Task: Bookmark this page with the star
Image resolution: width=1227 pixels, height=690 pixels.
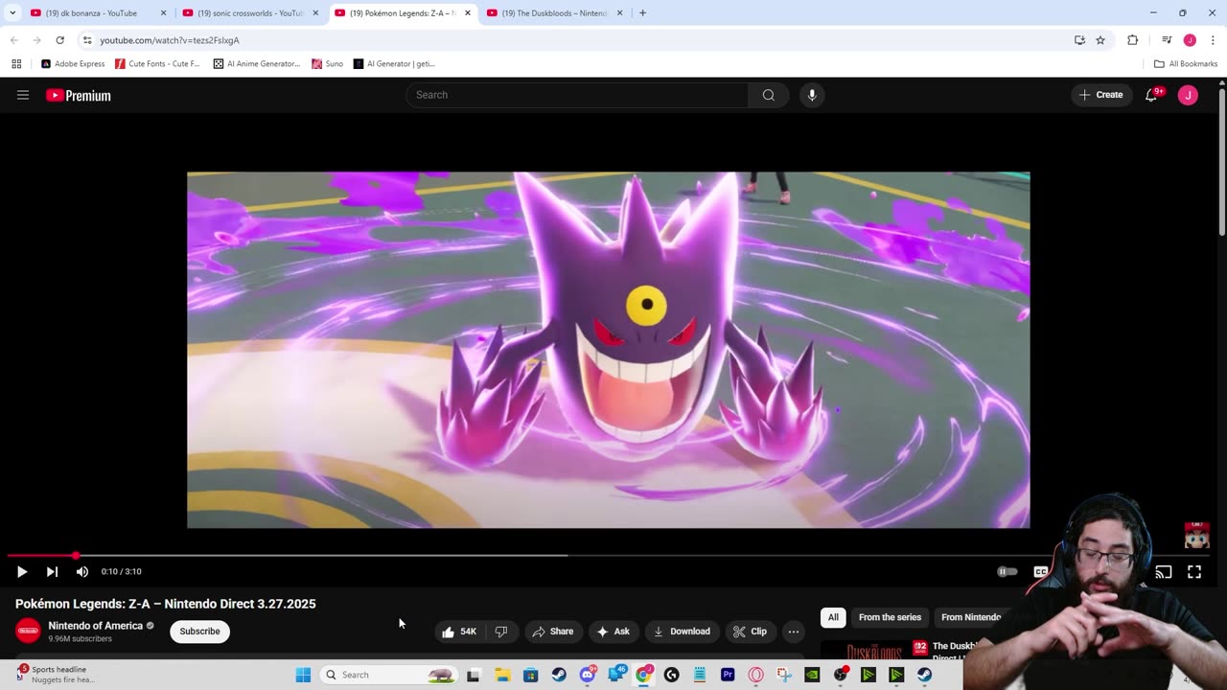Action: [x=1100, y=40]
